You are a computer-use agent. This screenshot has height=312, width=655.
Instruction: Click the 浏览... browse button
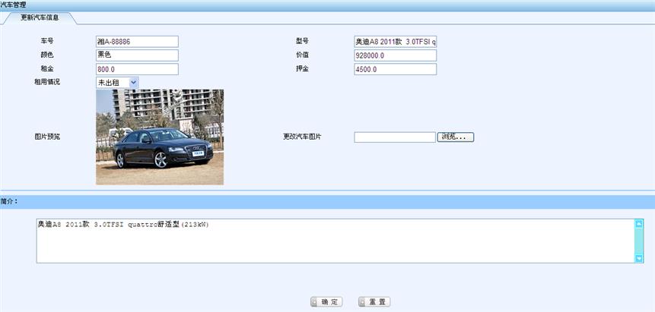pos(456,137)
